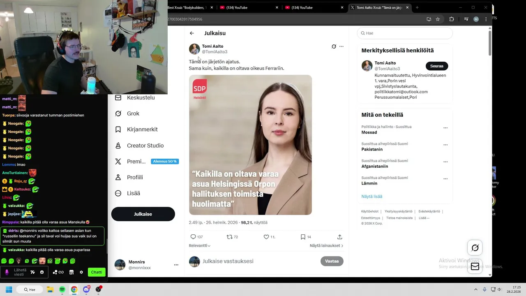Image resolution: width=526 pixels, height=296 pixels.
Task: Open Creator Studio in the sidebar
Action: click(140, 146)
